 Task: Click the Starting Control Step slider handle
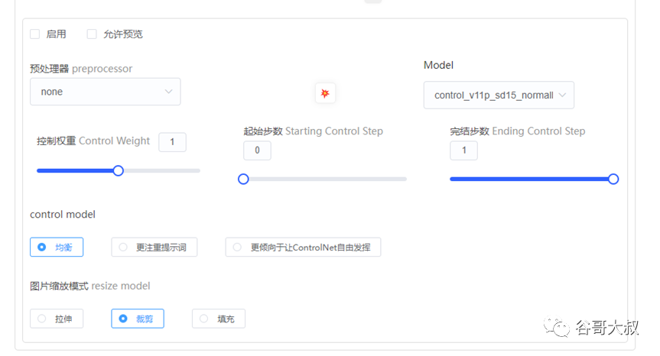(x=243, y=179)
